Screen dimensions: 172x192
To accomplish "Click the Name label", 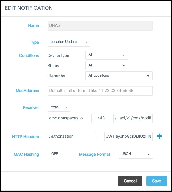I will (33, 25).
